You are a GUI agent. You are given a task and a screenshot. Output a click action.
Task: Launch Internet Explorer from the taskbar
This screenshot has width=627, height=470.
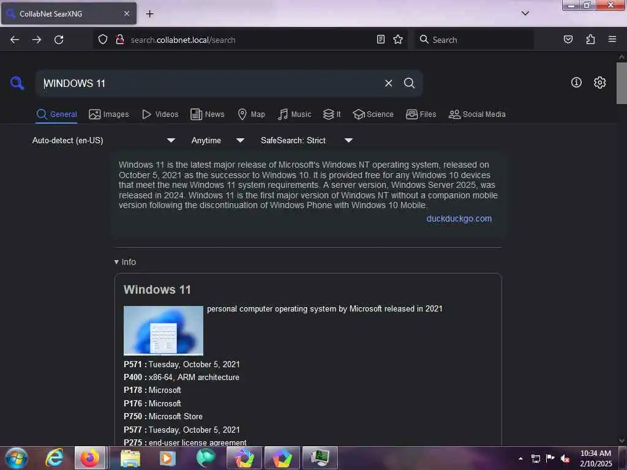[x=54, y=458]
